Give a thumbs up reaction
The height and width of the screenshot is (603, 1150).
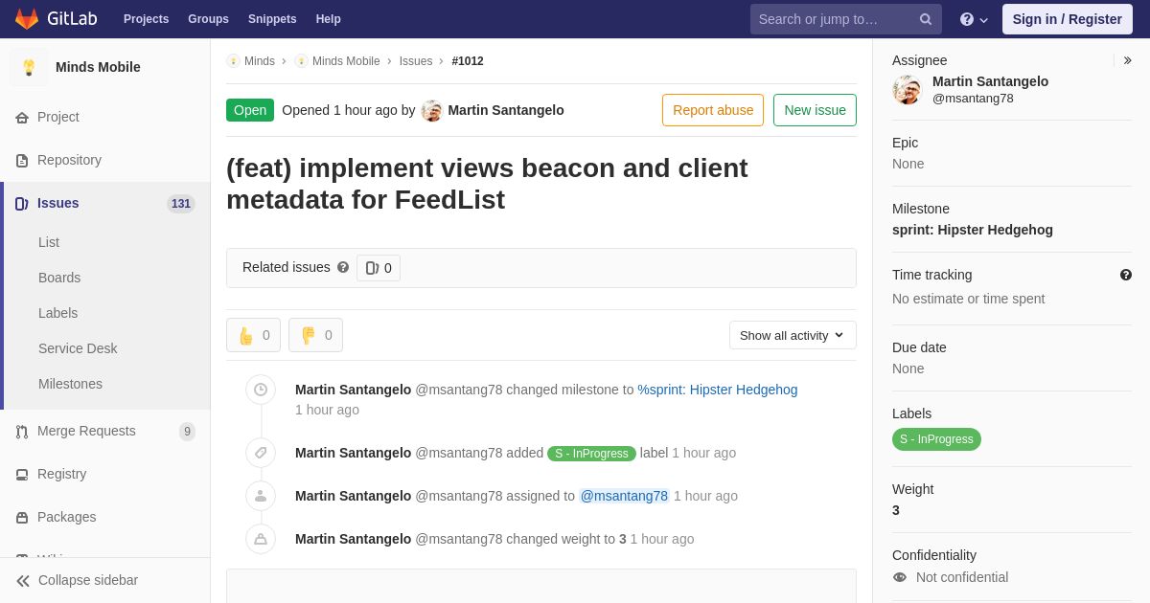tap(254, 335)
